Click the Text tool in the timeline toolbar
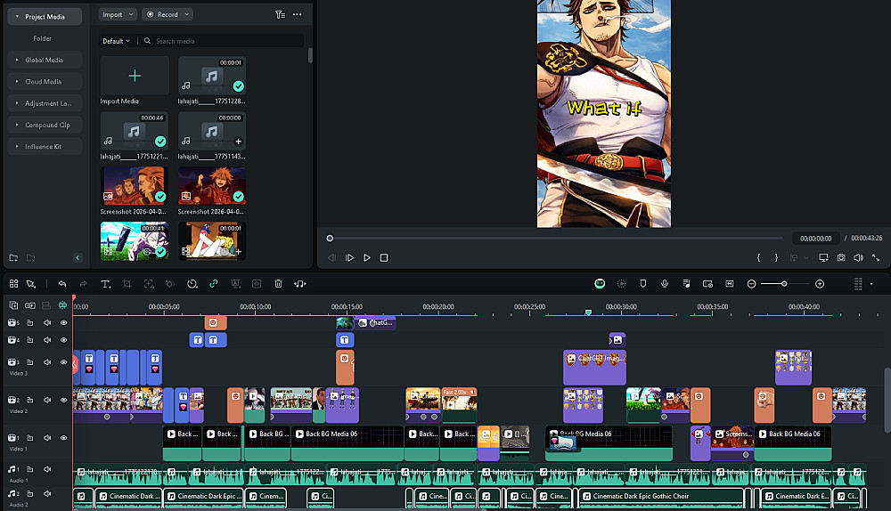Screen dimensions: 891x511 [105, 284]
